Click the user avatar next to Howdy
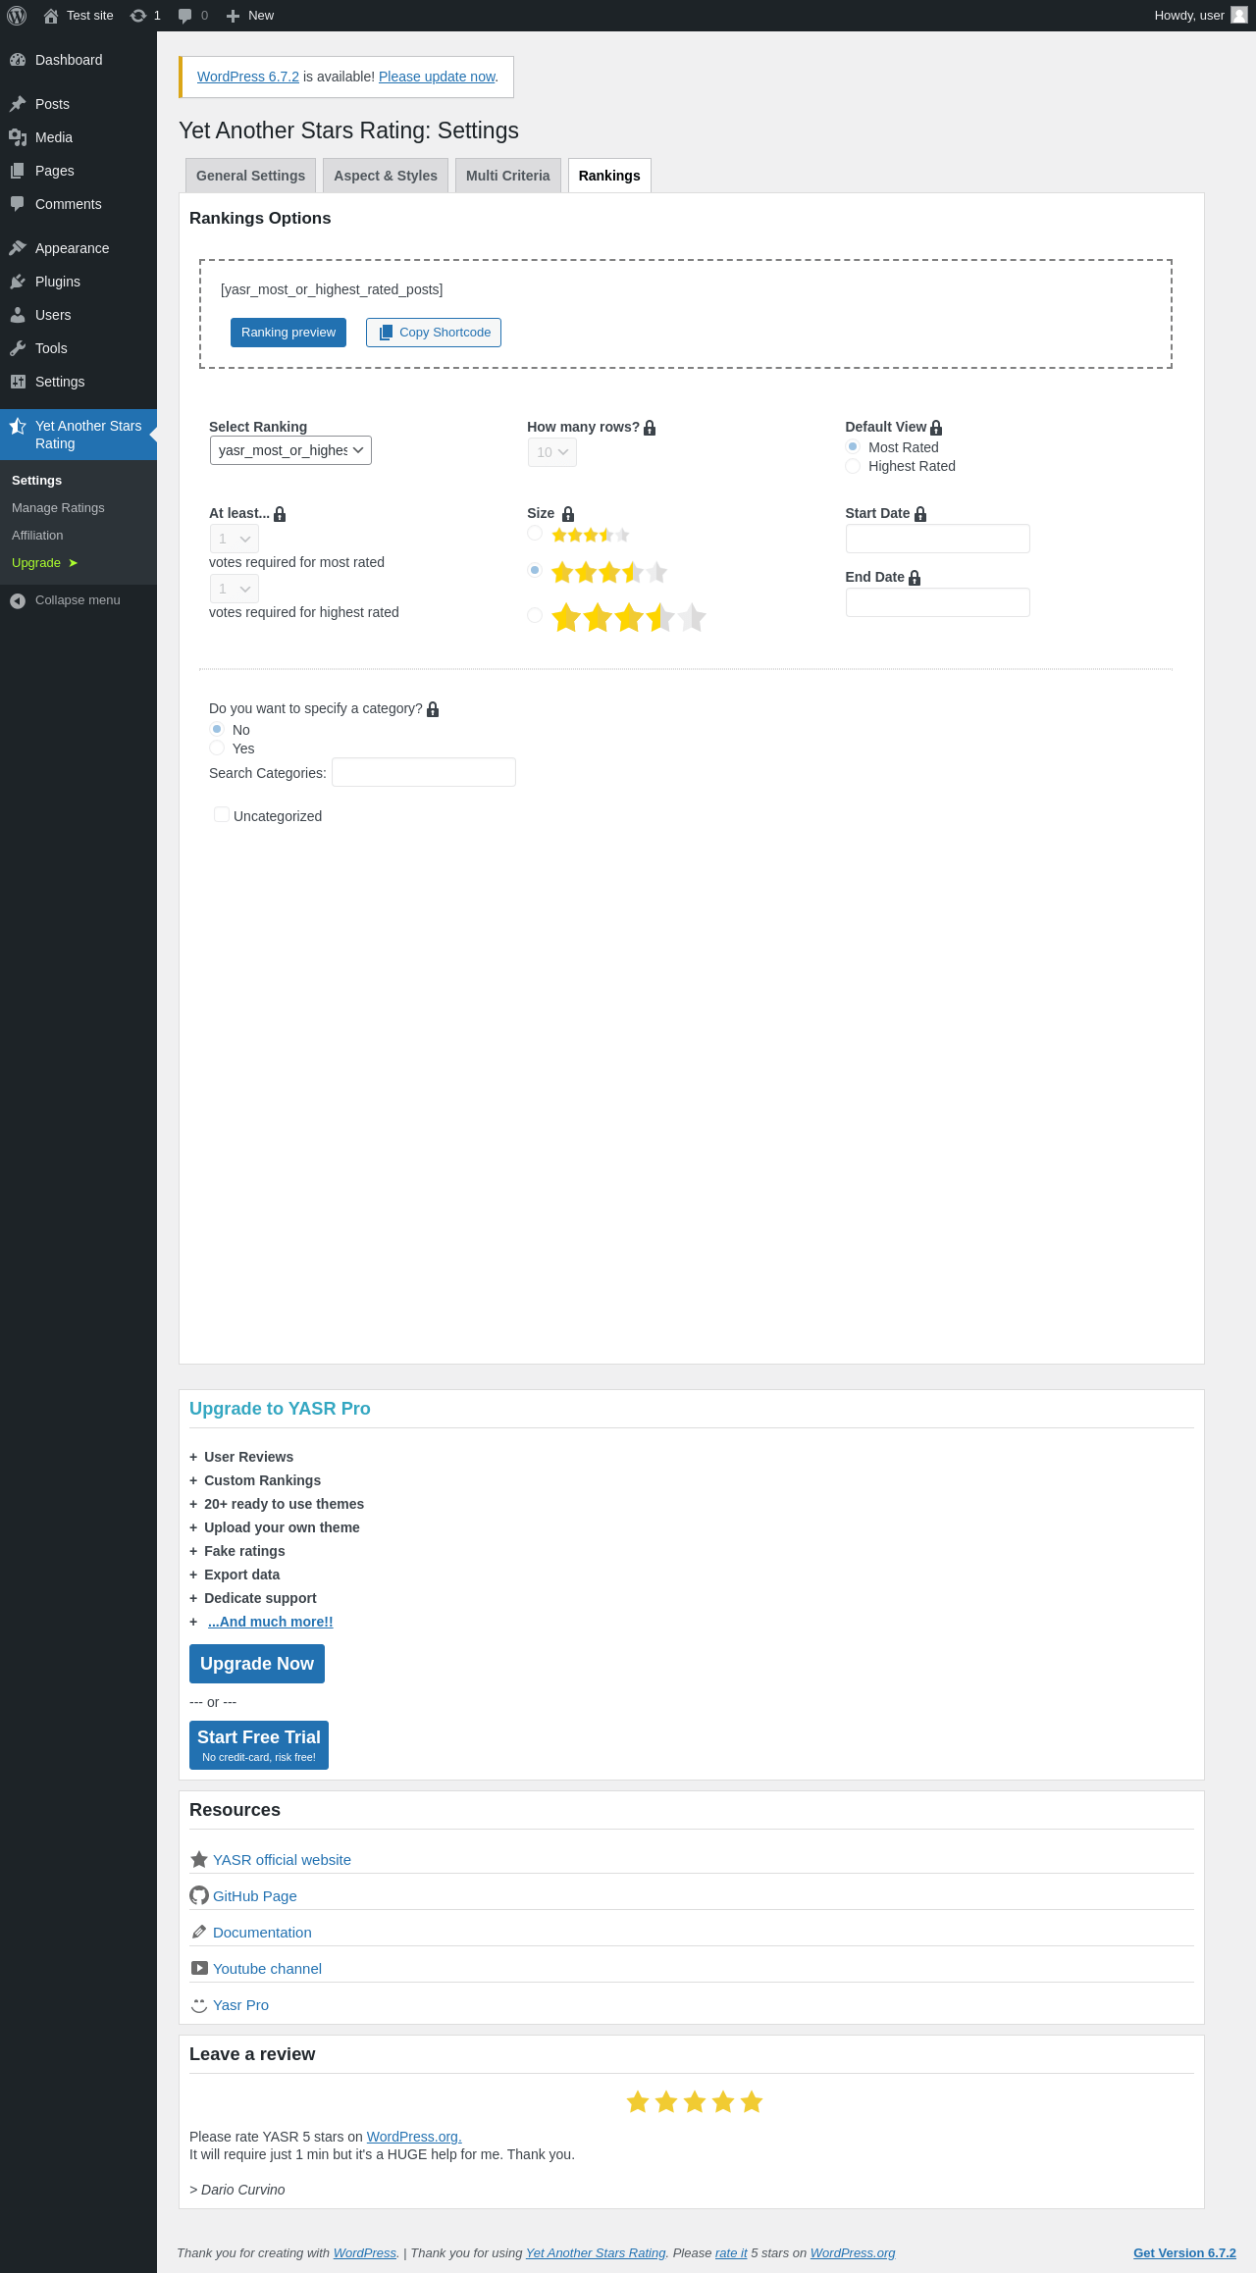This screenshot has width=1256, height=2273. click(1239, 15)
